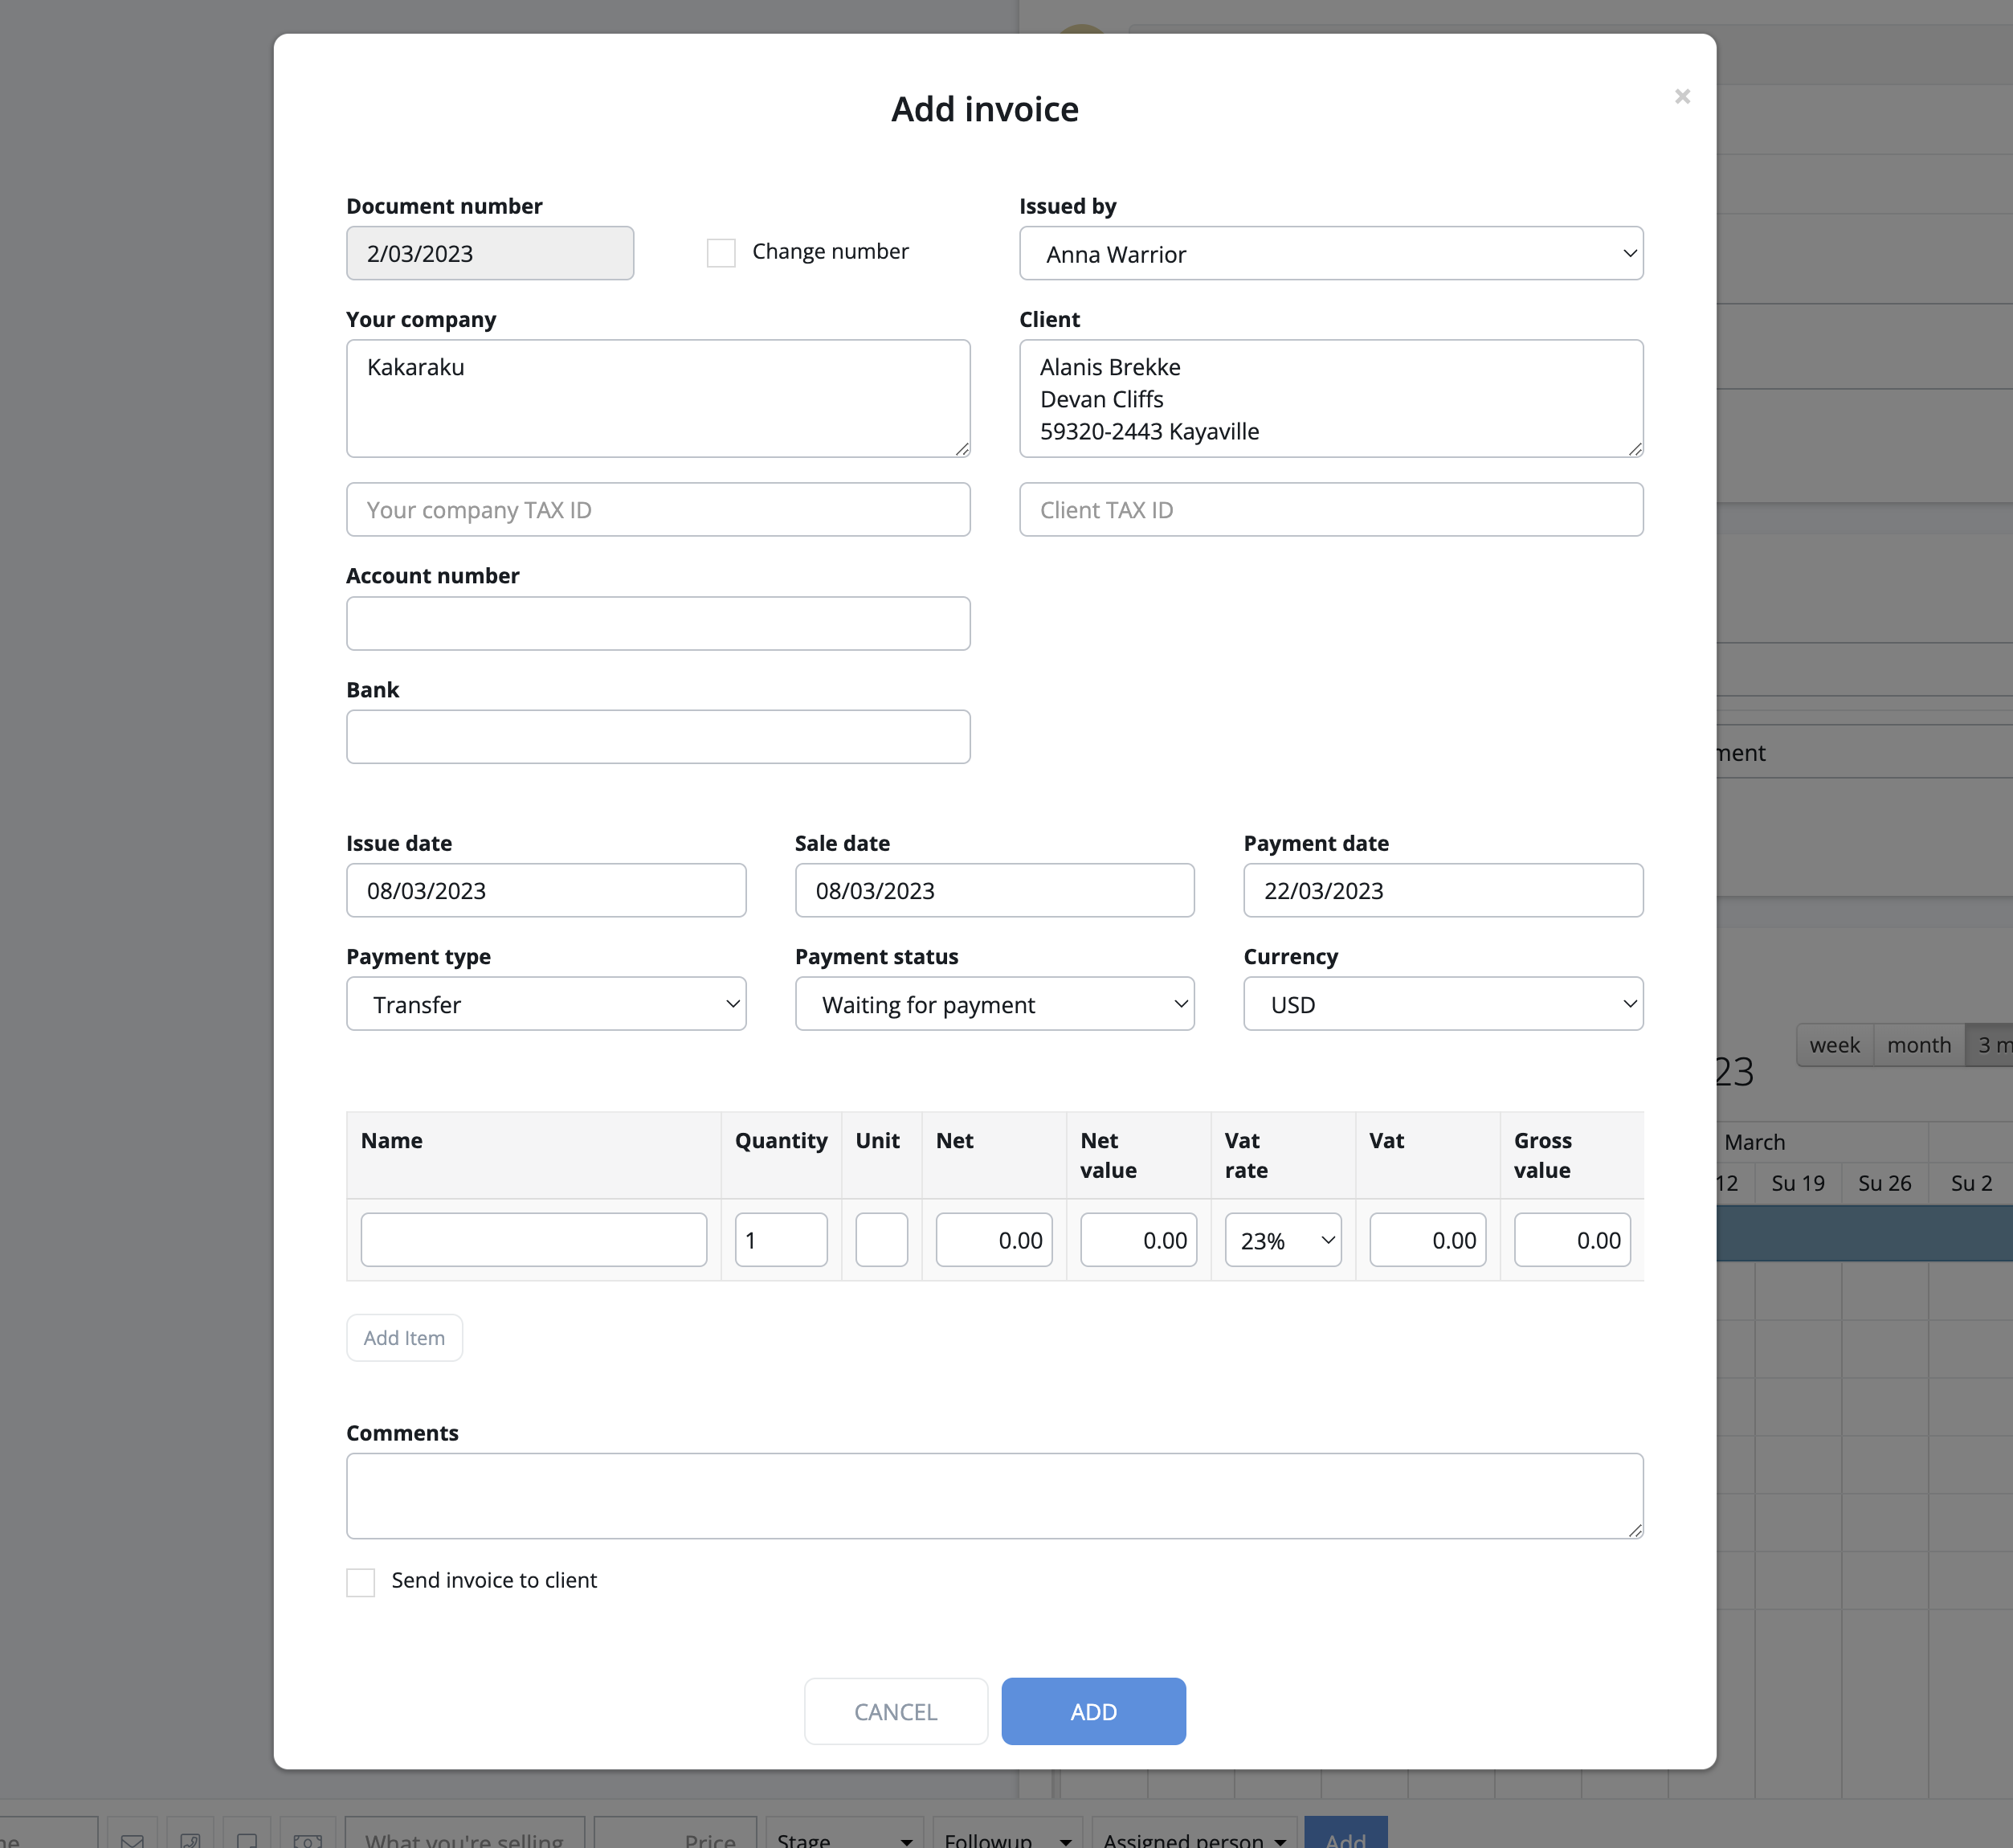Enable the Change number checkbox
Image resolution: width=2013 pixels, height=1848 pixels.
click(x=721, y=252)
